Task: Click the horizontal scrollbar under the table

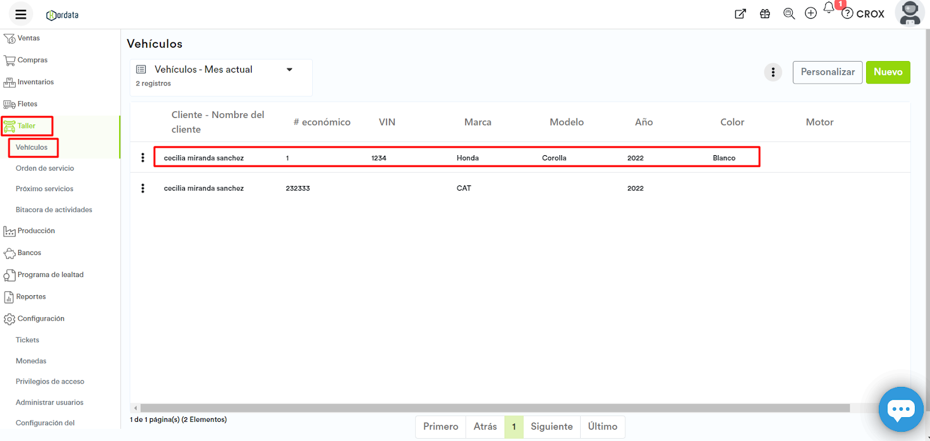Action: tap(494, 408)
